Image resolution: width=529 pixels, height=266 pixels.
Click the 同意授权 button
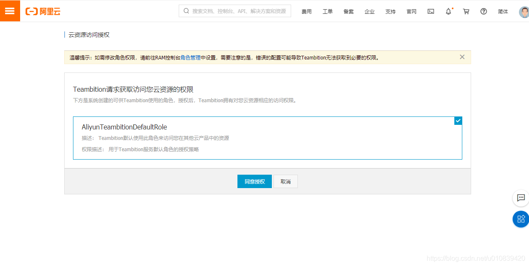click(255, 181)
